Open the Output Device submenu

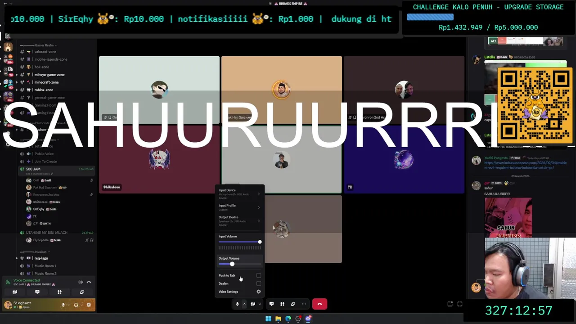point(239,220)
